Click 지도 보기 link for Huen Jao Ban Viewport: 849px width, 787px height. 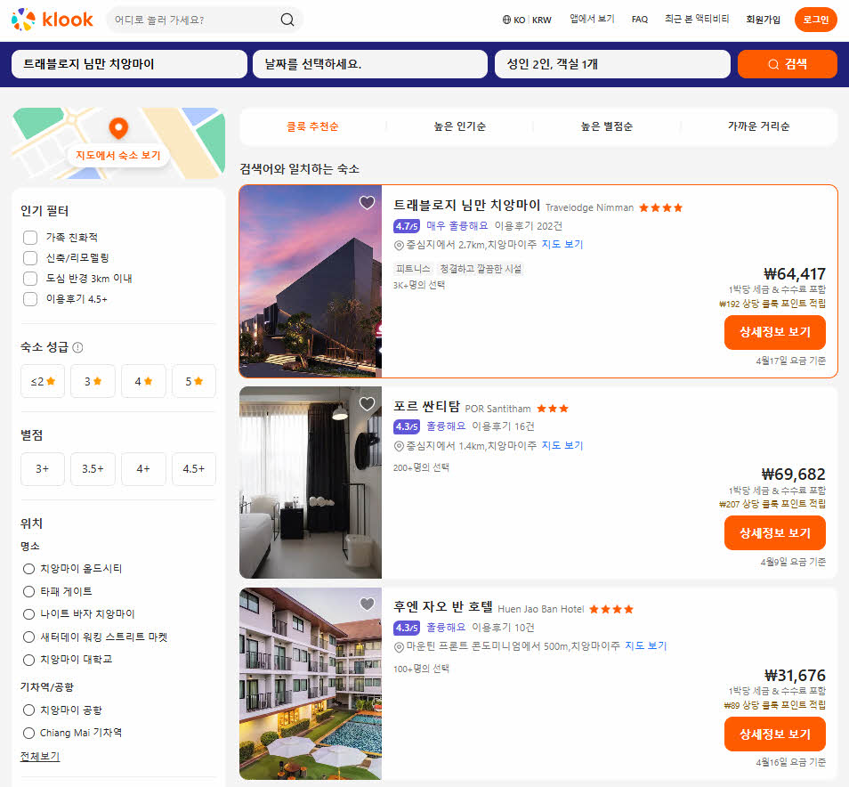[646, 645]
